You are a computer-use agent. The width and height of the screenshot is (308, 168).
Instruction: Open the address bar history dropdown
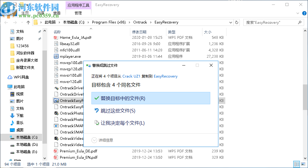click(x=231, y=22)
